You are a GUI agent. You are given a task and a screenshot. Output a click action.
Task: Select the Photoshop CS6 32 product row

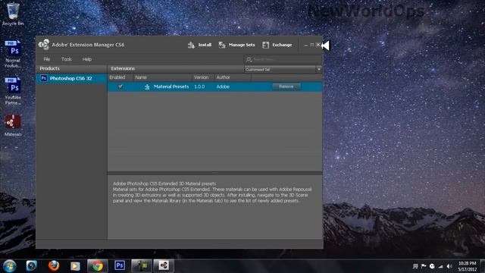tap(71, 78)
